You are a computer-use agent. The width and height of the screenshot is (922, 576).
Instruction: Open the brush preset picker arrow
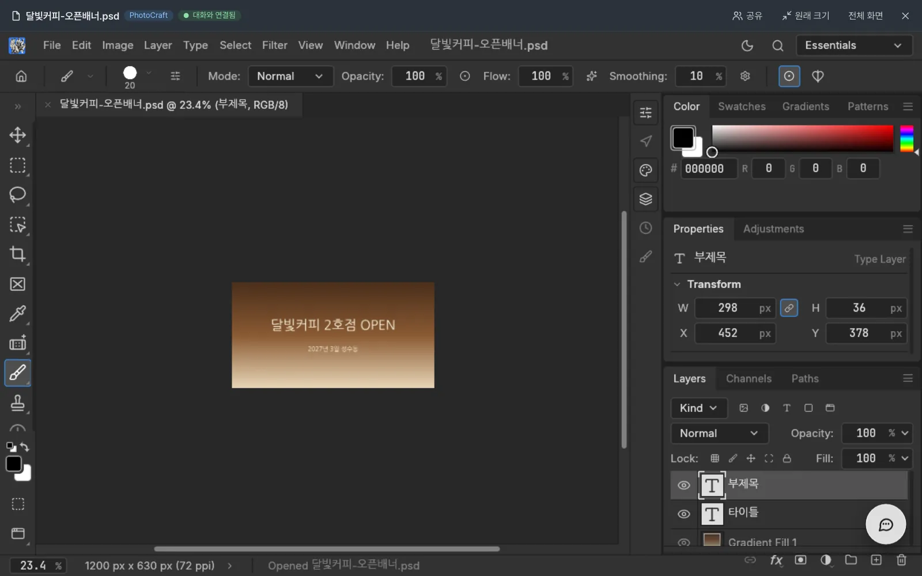[149, 73]
